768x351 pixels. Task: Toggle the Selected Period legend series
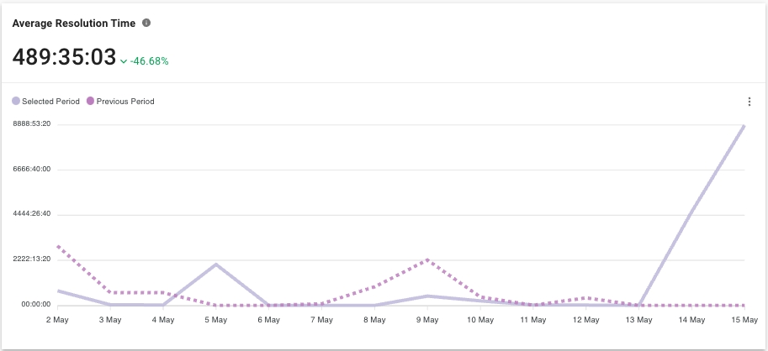[x=50, y=102]
